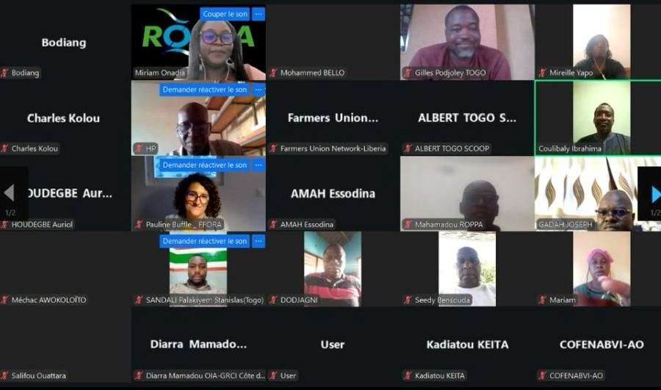Click muted mic icon next to Gilles Podjoley TOGO
The width and height of the screenshot is (661, 390).
(408, 73)
